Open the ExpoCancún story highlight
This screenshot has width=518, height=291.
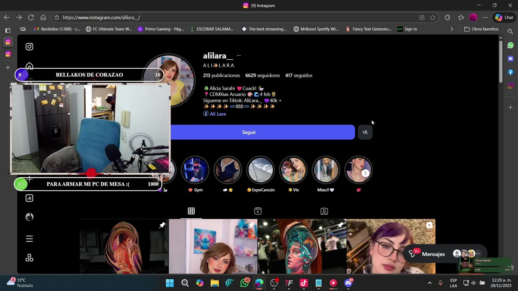(261, 170)
